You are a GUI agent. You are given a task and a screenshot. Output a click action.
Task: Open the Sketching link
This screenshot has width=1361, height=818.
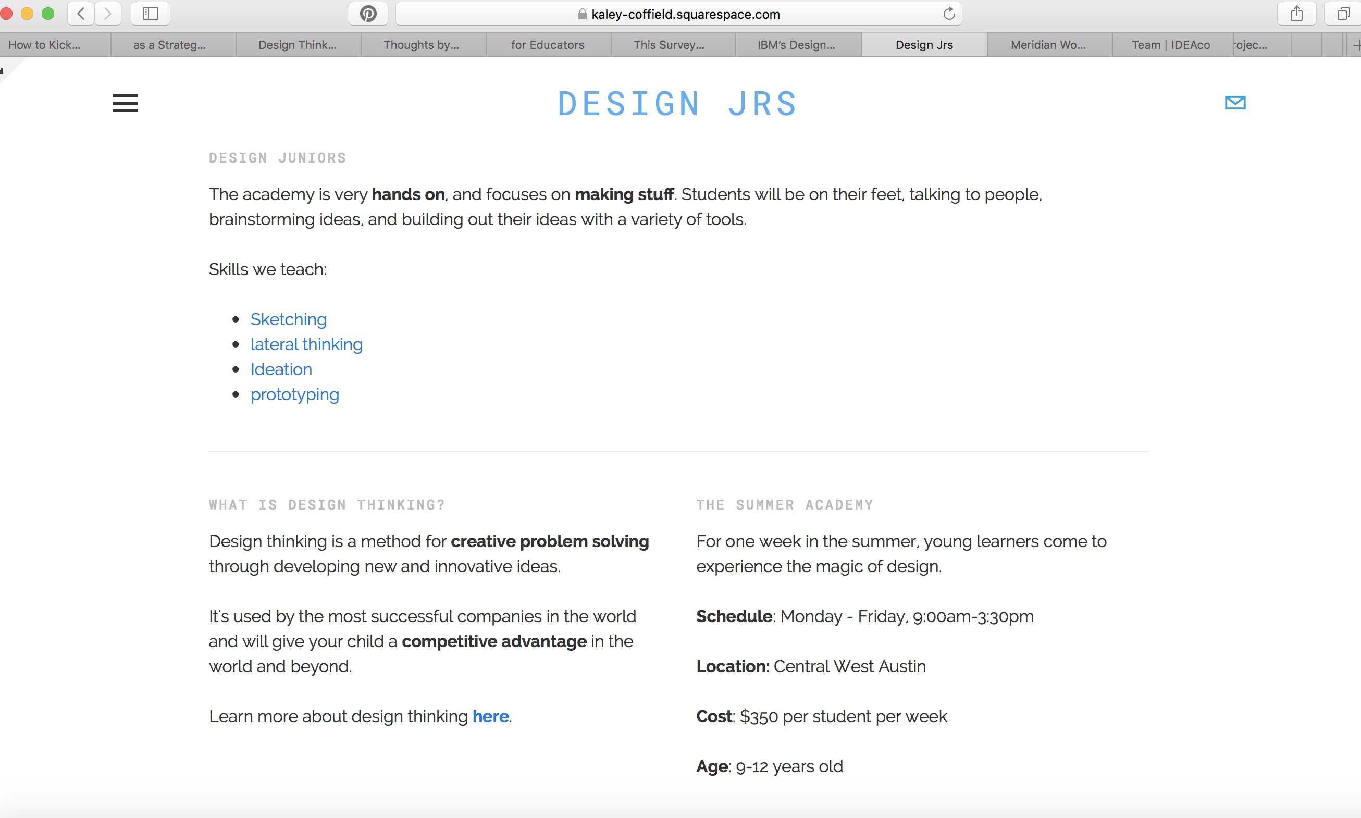288,319
